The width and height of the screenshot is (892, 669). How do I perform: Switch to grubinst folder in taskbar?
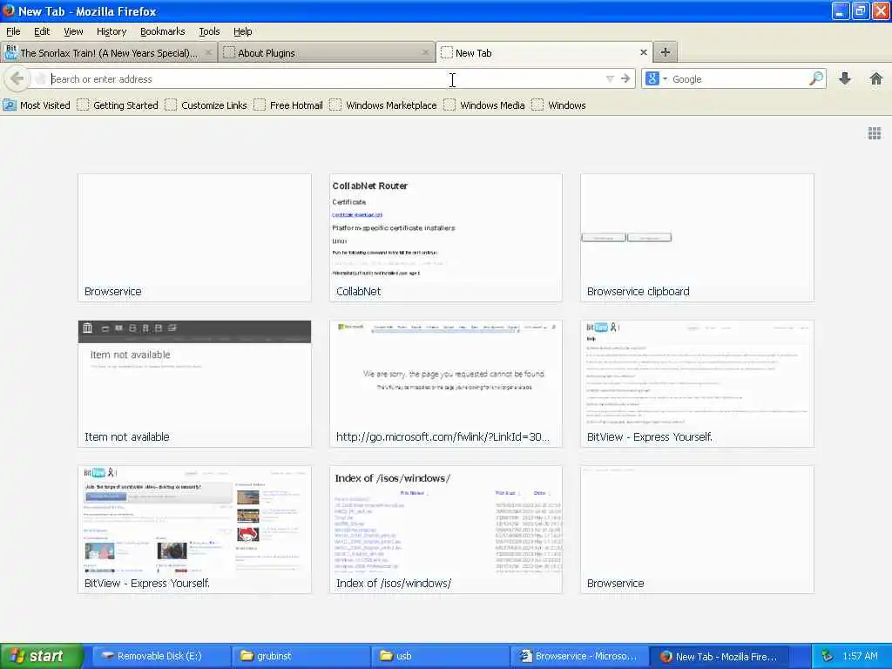pos(301,656)
